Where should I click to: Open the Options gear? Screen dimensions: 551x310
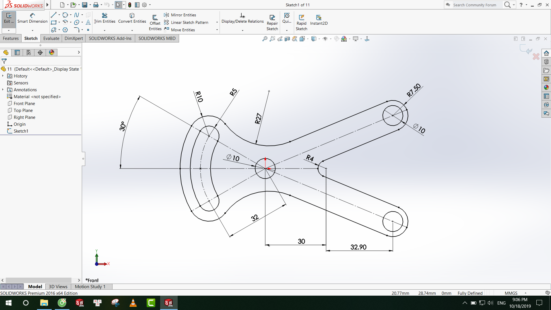(x=144, y=5)
